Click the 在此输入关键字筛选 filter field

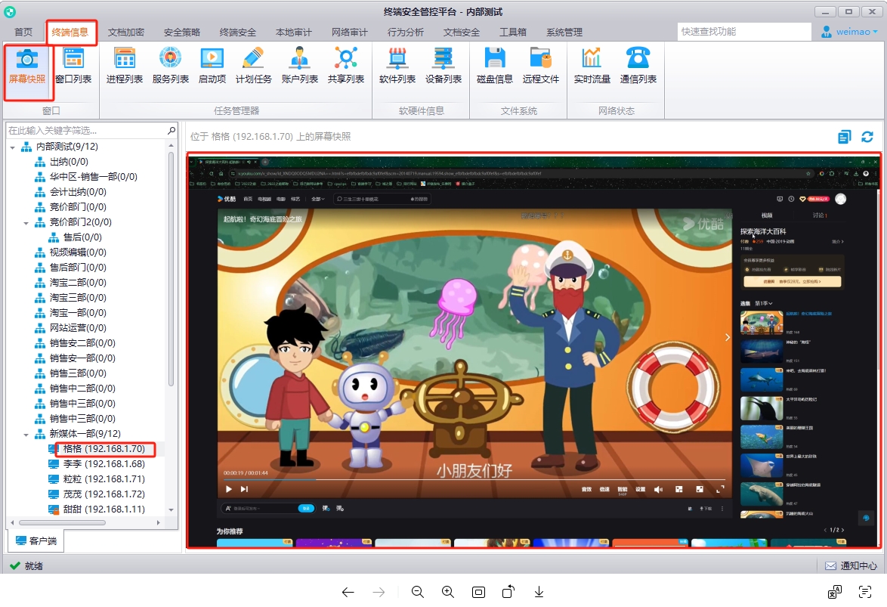(86, 130)
